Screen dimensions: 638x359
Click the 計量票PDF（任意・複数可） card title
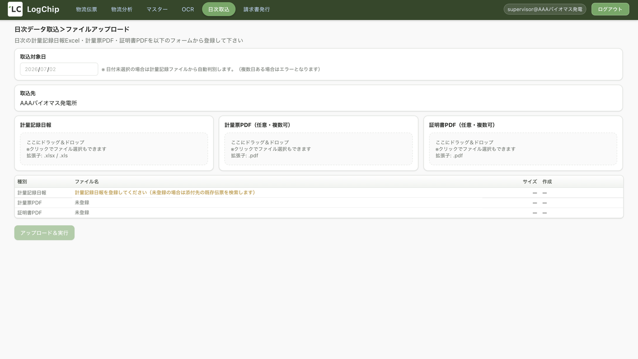click(x=257, y=125)
